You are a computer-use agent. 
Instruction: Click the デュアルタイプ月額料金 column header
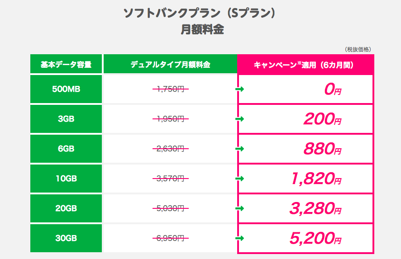tap(170, 64)
